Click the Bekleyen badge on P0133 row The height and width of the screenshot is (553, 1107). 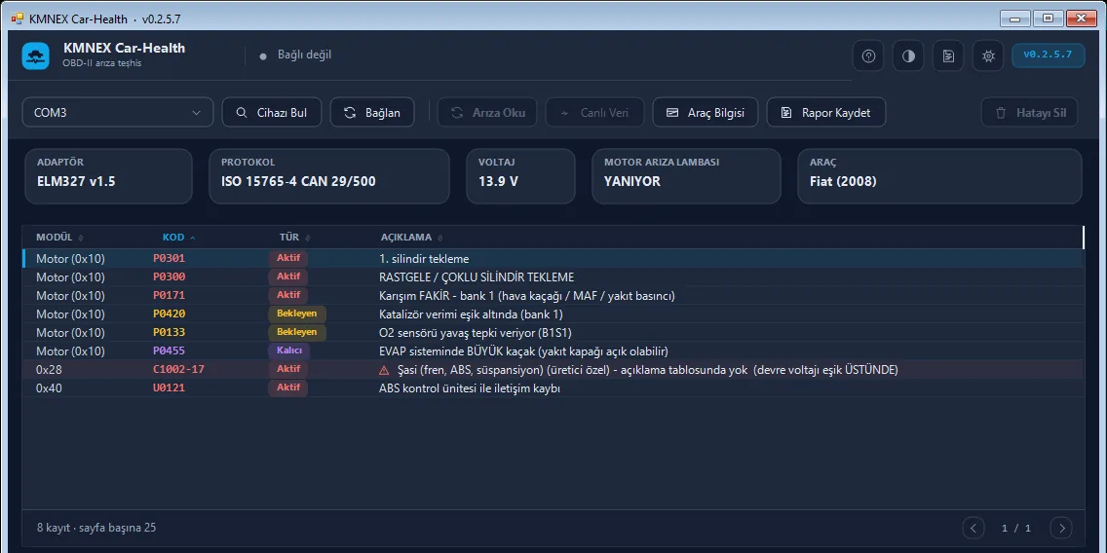point(296,332)
